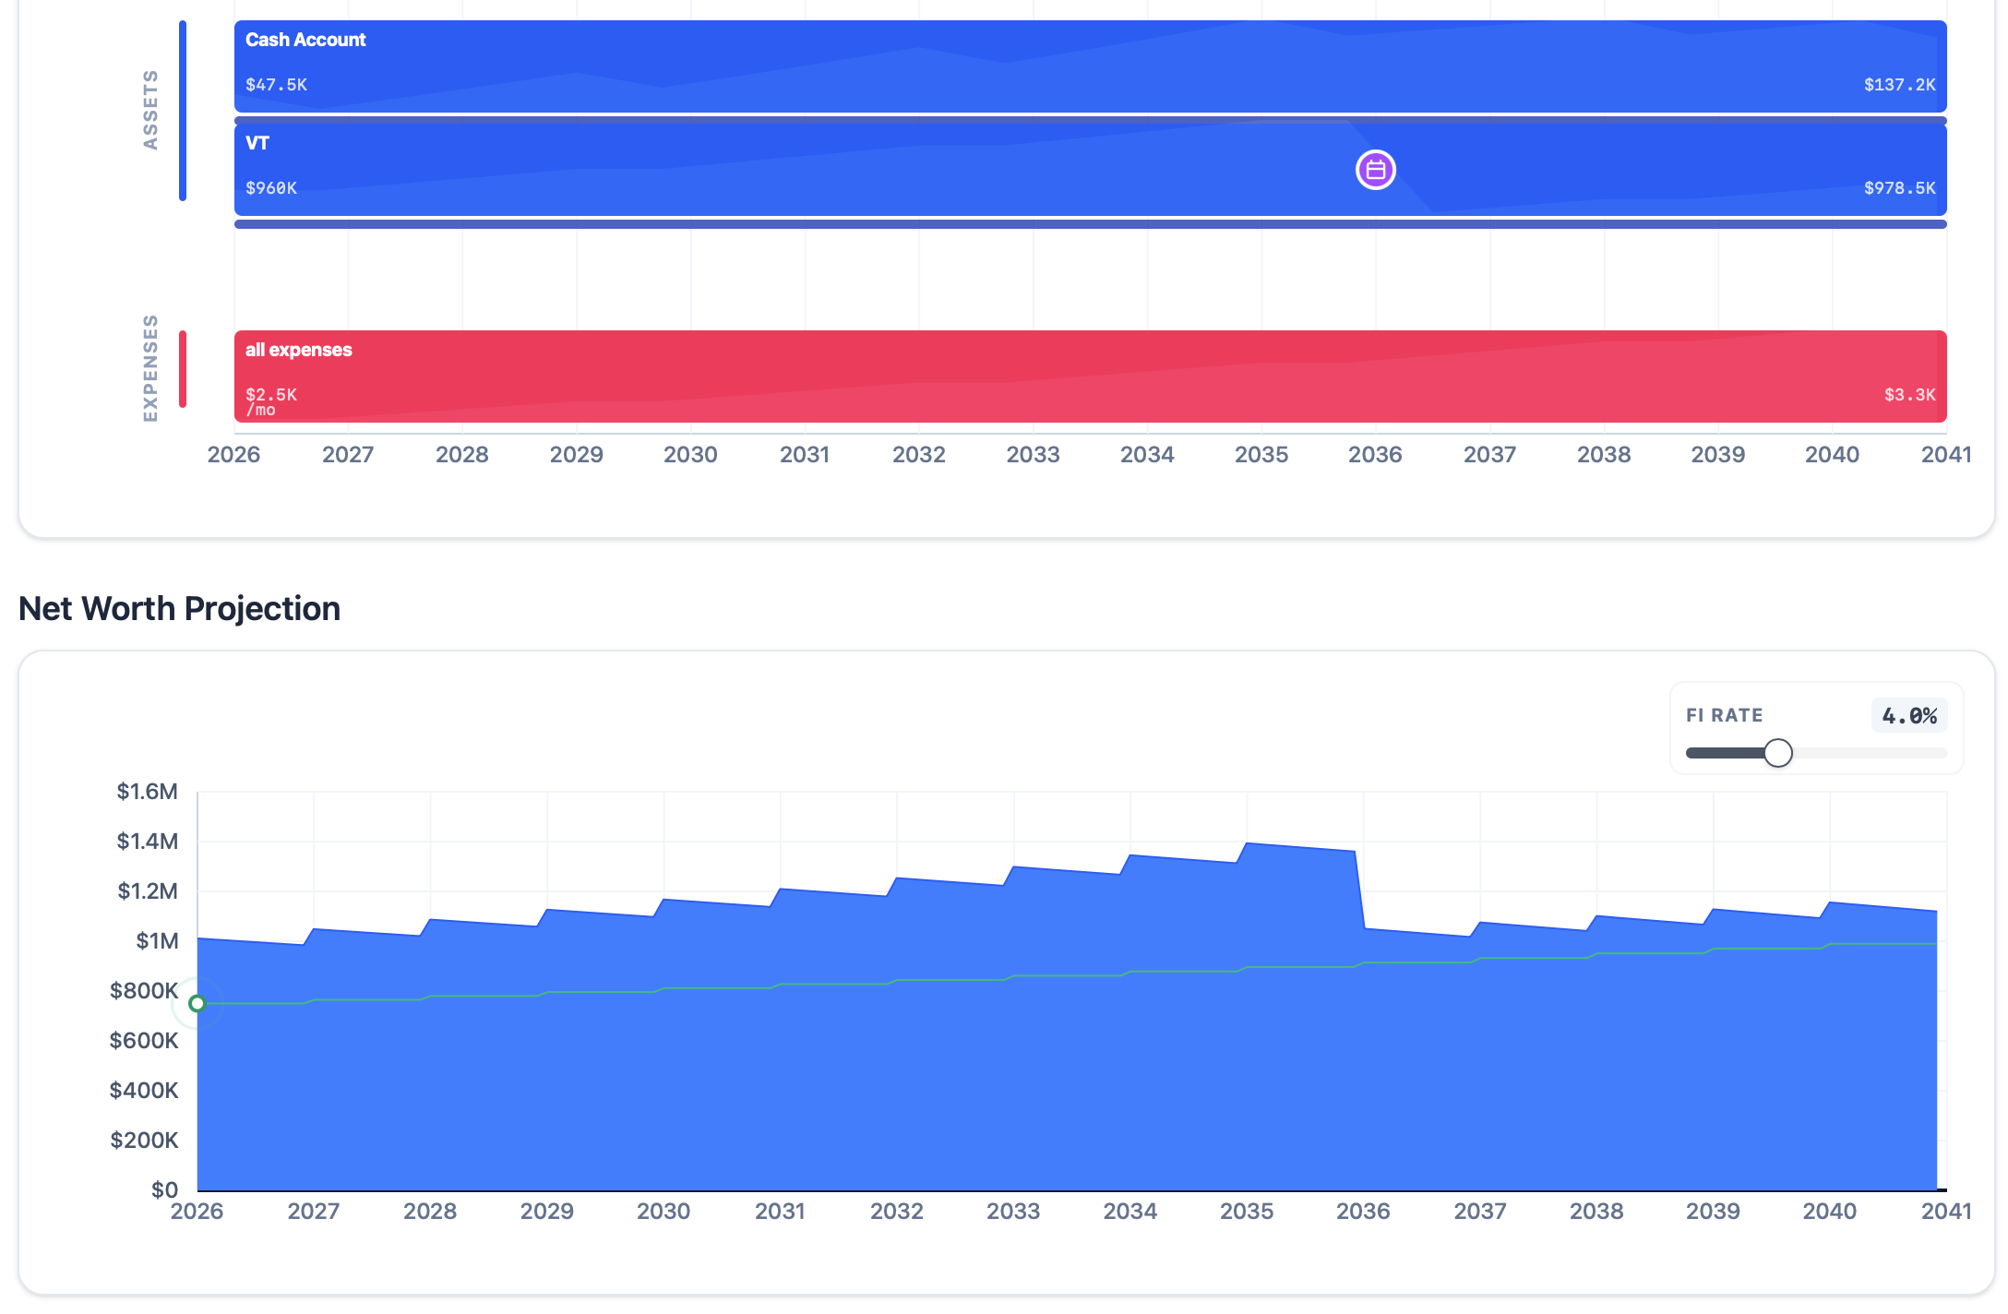Click the VT starting value $960K

click(x=271, y=188)
